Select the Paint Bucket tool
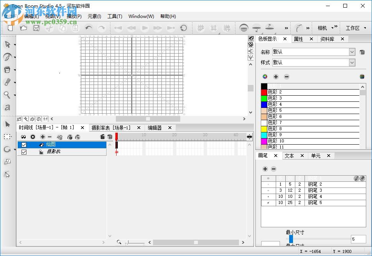The image size is (372, 256). [x=7, y=70]
